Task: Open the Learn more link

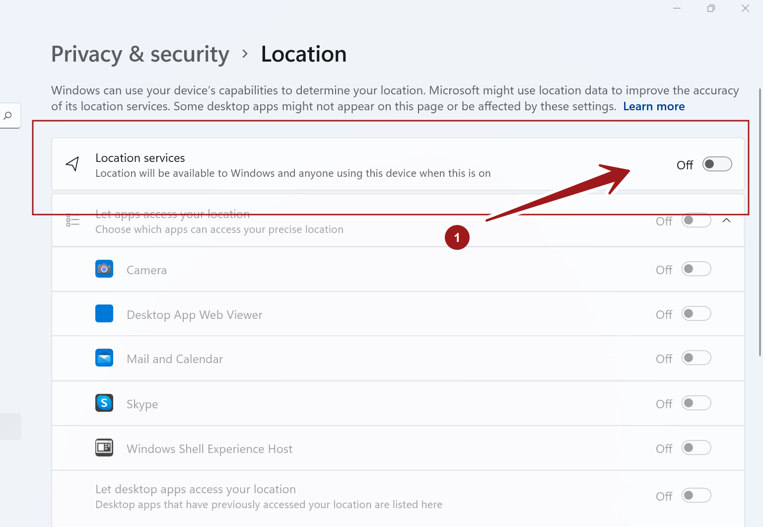Action: (654, 106)
